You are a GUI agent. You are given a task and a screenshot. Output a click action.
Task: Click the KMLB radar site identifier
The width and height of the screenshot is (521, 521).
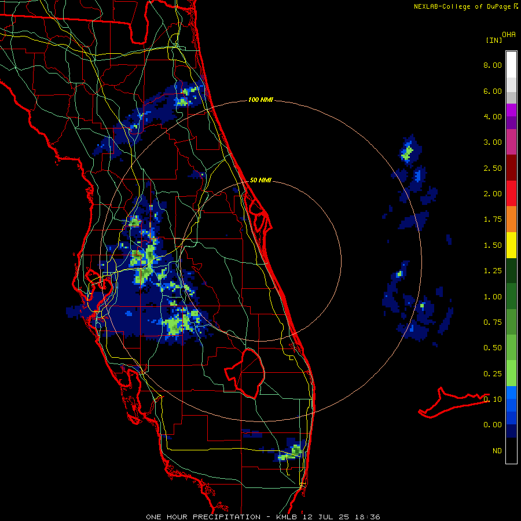click(x=287, y=517)
